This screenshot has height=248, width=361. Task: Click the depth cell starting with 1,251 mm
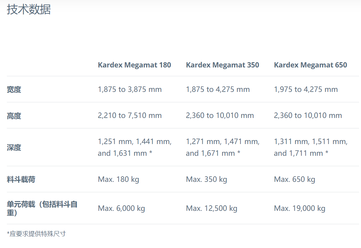coord(135,147)
